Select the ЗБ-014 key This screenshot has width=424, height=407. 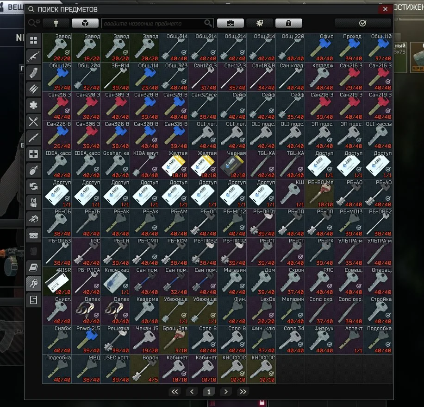click(115, 77)
